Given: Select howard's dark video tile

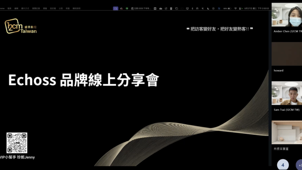Looking at the screenshot, I should click(x=287, y=54).
